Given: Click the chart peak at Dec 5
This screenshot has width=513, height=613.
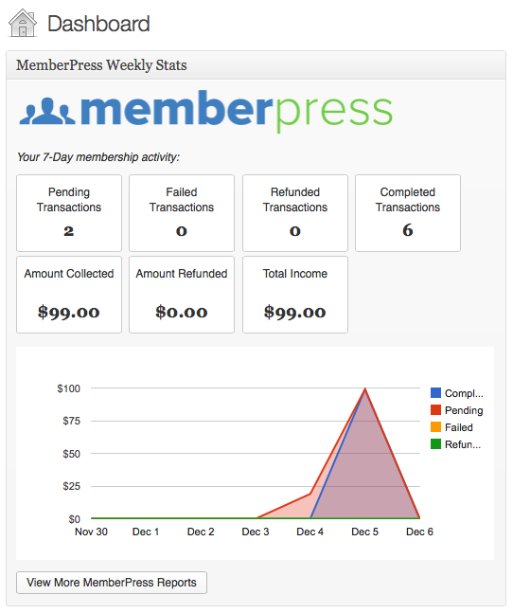Looking at the screenshot, I should (x=365, y=388).
